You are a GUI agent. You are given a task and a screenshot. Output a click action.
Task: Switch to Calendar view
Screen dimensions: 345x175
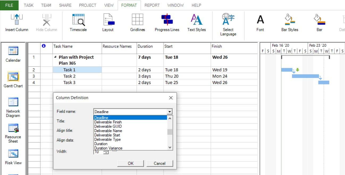[x=13, y=53]
